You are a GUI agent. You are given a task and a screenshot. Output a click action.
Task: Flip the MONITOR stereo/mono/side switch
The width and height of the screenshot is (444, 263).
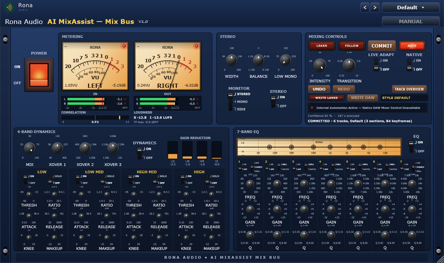point(230,102)
